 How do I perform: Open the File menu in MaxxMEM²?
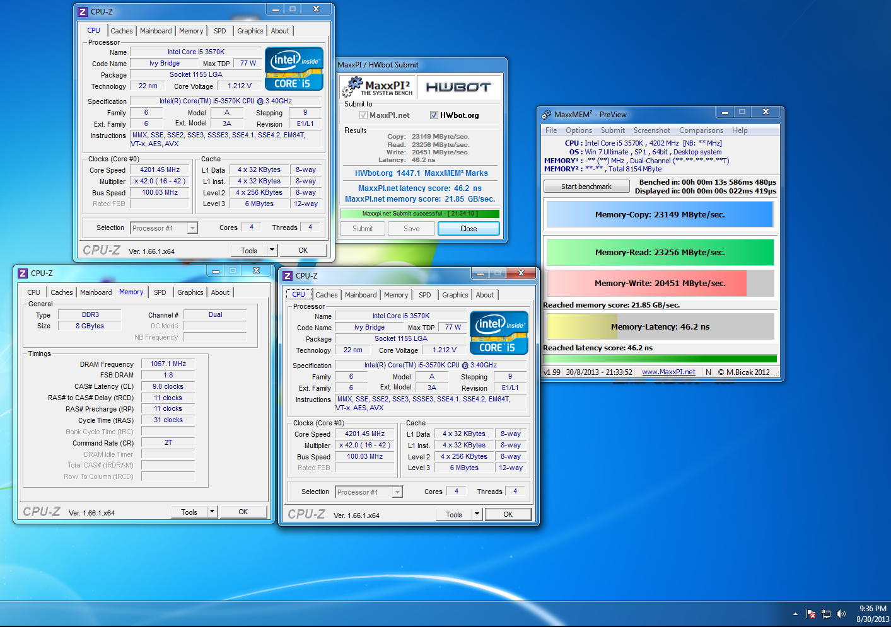tap(551, 130)
